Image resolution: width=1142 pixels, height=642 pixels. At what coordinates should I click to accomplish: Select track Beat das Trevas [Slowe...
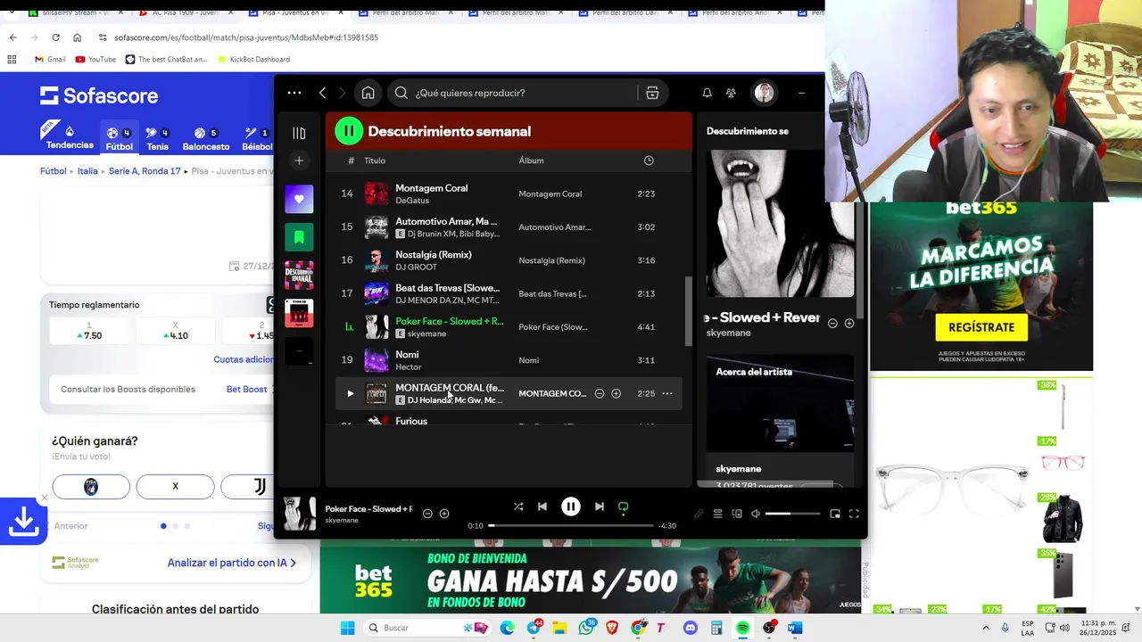509,293
